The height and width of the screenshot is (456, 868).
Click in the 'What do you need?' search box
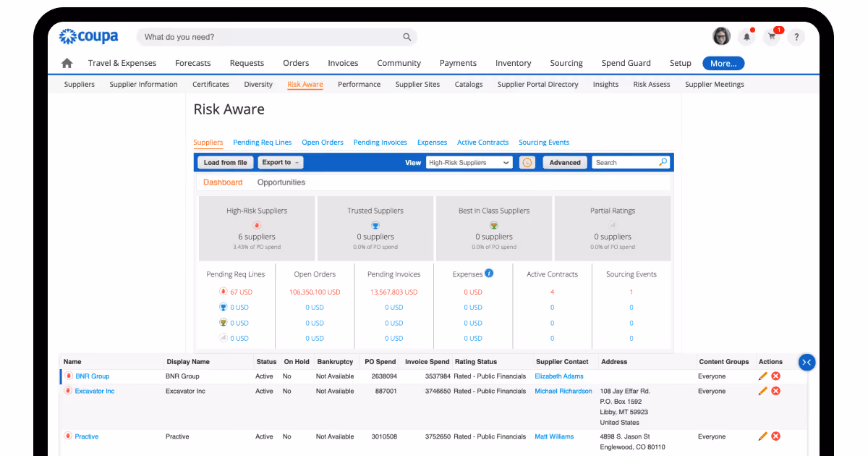click(x=276, y=37)
